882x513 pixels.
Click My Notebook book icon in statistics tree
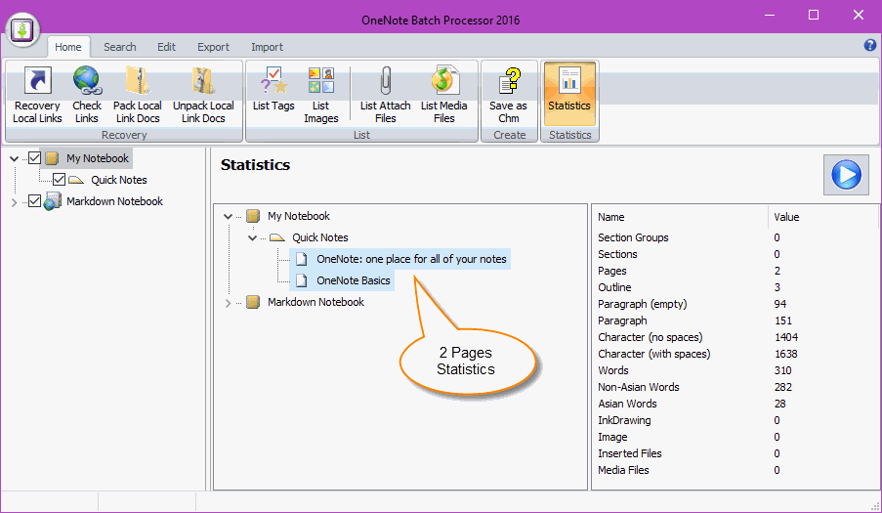point(253,216)
